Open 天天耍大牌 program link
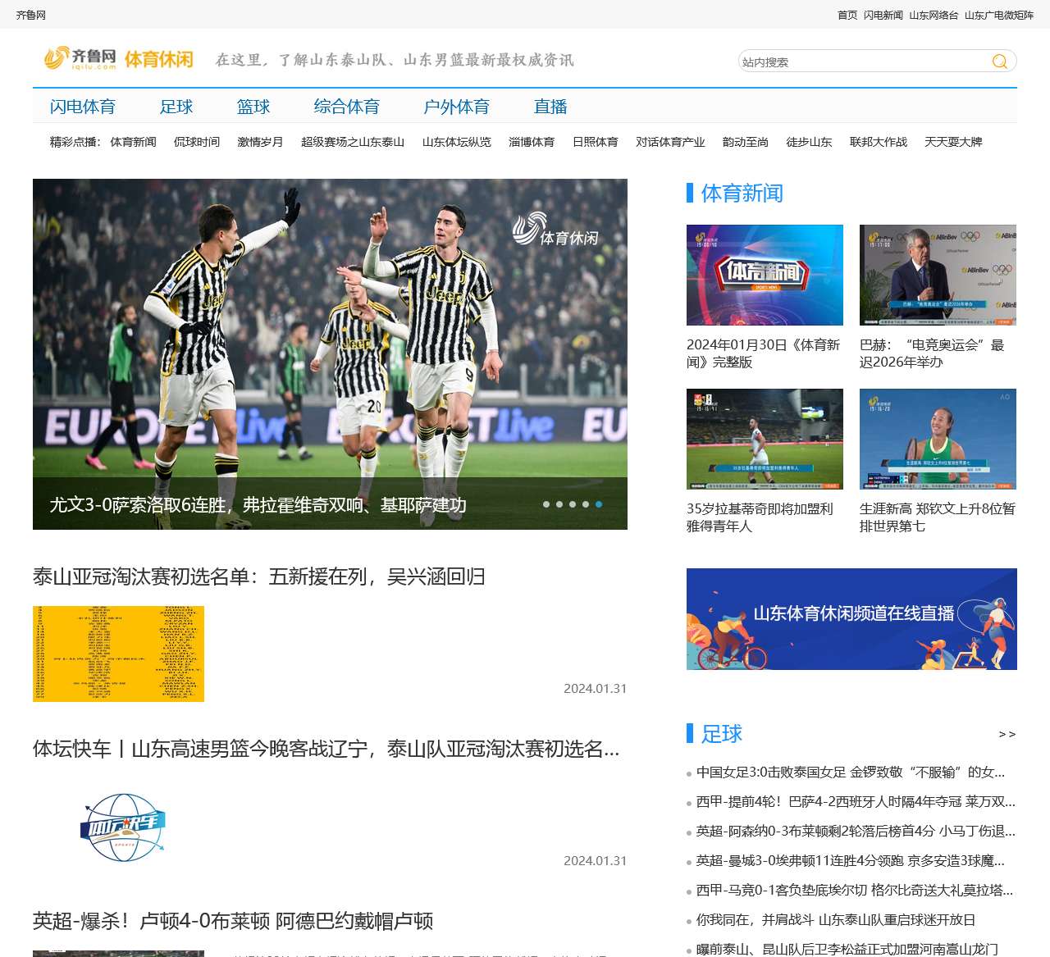 (x=953, y=142)
